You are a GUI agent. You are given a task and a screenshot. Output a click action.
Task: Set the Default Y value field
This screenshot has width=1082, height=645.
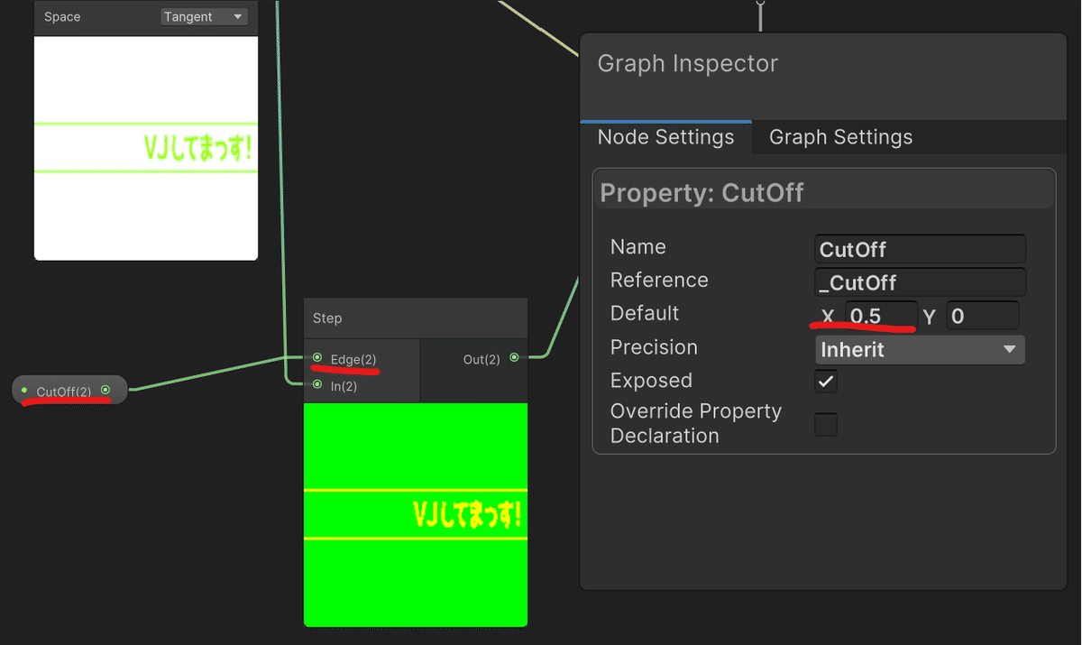[983, 316]
